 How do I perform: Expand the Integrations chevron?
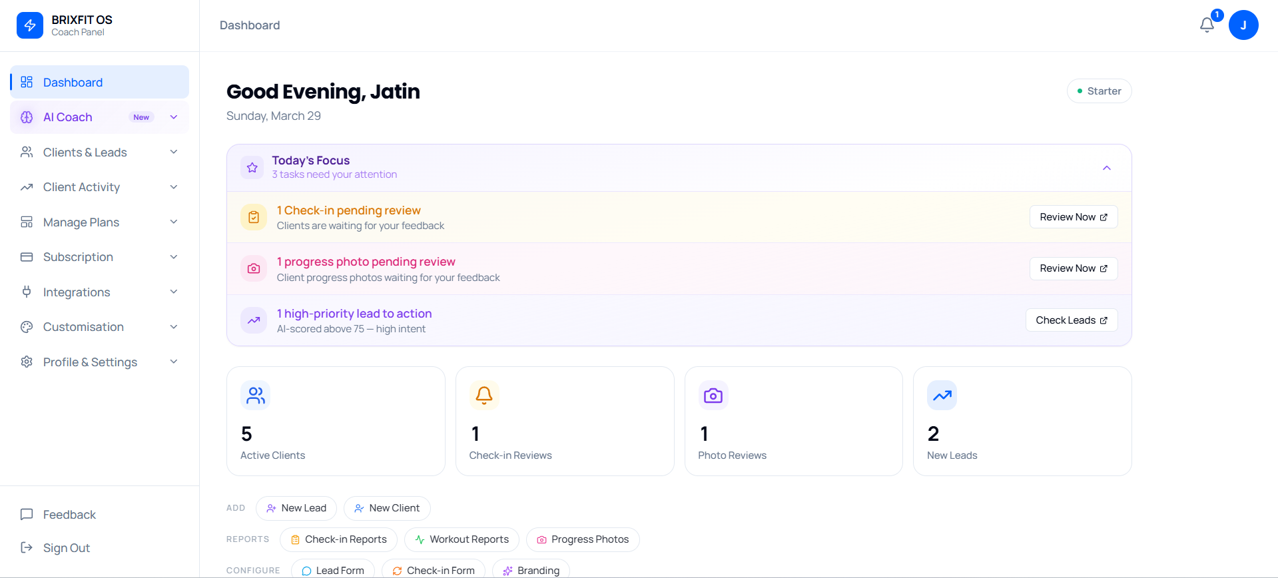174,292
